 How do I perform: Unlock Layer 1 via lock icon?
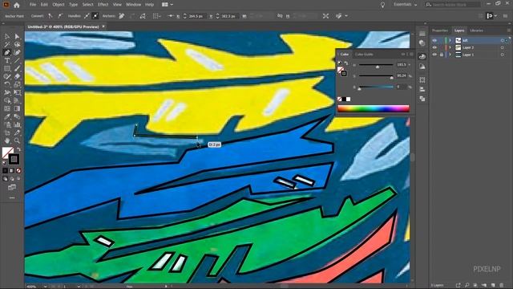click(441, 55)
